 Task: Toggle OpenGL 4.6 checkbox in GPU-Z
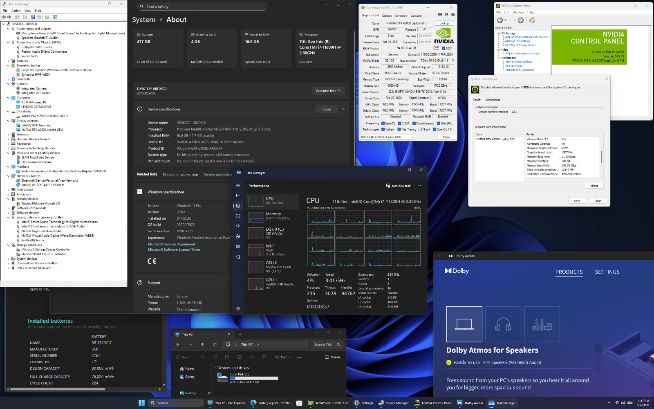[435, 129]
